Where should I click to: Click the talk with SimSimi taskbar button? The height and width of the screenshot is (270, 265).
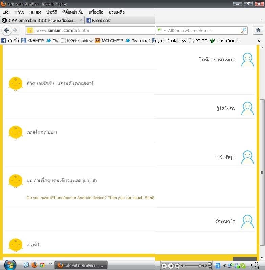click(x=81, y=265)
